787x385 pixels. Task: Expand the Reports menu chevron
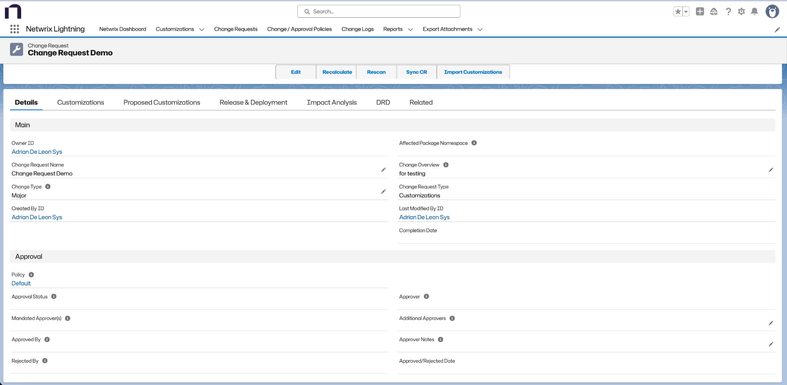[410, 30]
